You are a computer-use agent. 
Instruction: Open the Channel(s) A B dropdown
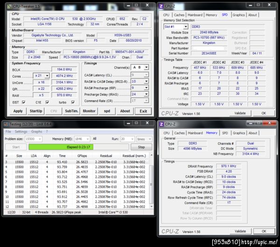(x=146, y=67)
